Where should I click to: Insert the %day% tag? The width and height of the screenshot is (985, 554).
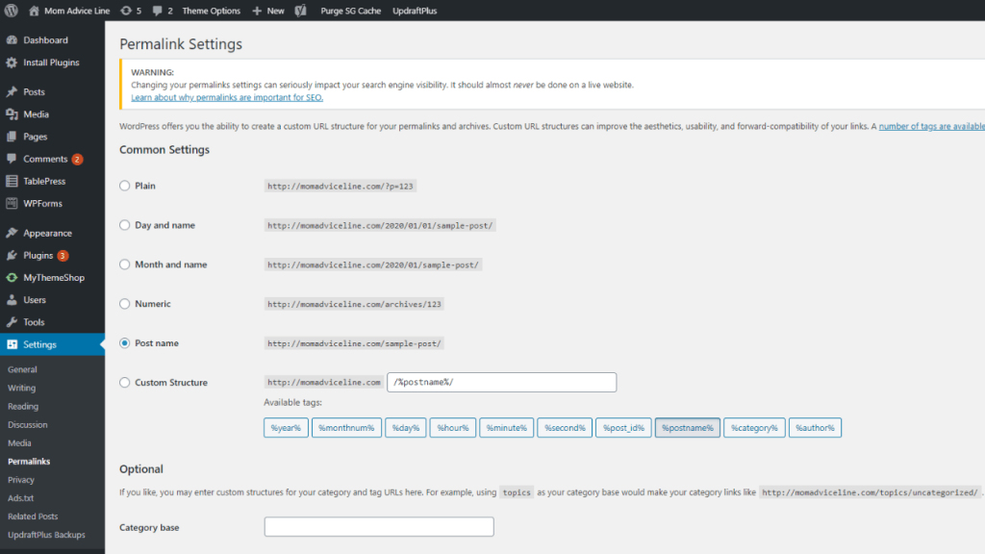coord(406,428)
